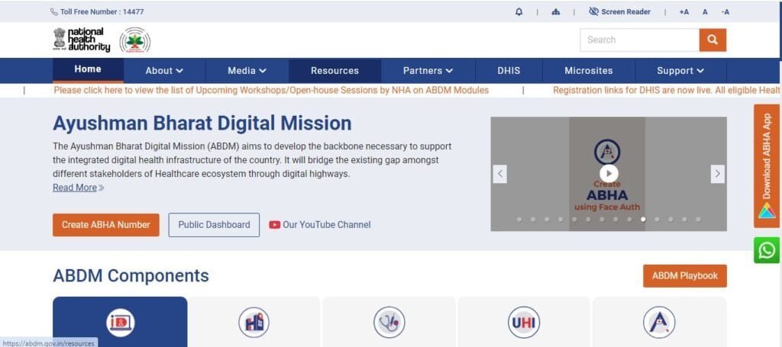Click the Toll Free Number 14477 text
Viewport: 782px width, 347px height.
(x=97, y=12)
